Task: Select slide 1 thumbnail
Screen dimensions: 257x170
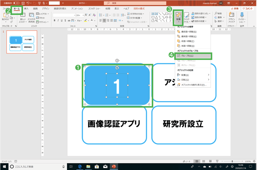Action: pos(22,42)
